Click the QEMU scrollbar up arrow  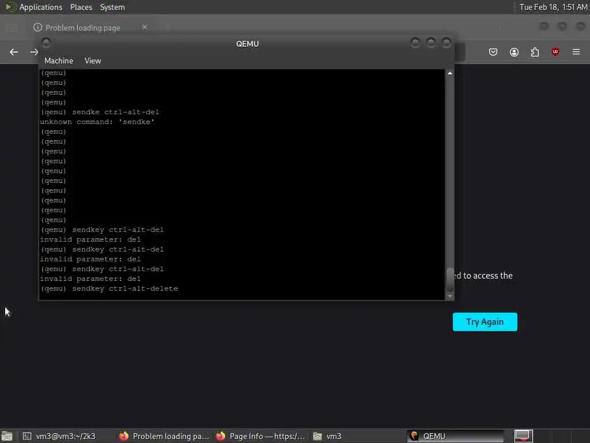tap(449, 73)
